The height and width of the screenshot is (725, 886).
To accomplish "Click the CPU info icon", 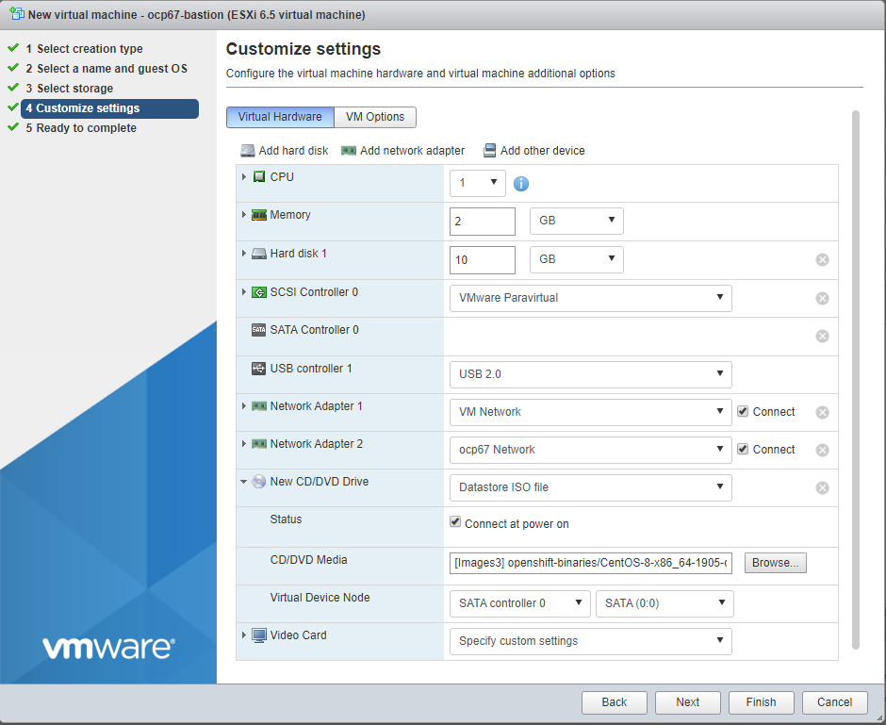I will pos(521,184).
